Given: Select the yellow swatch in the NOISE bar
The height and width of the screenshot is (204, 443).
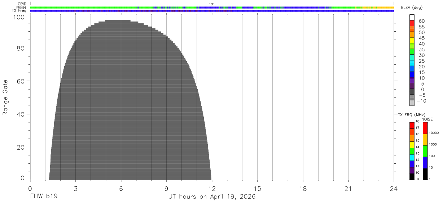Looking at the screenshot, I should (425, 140).
